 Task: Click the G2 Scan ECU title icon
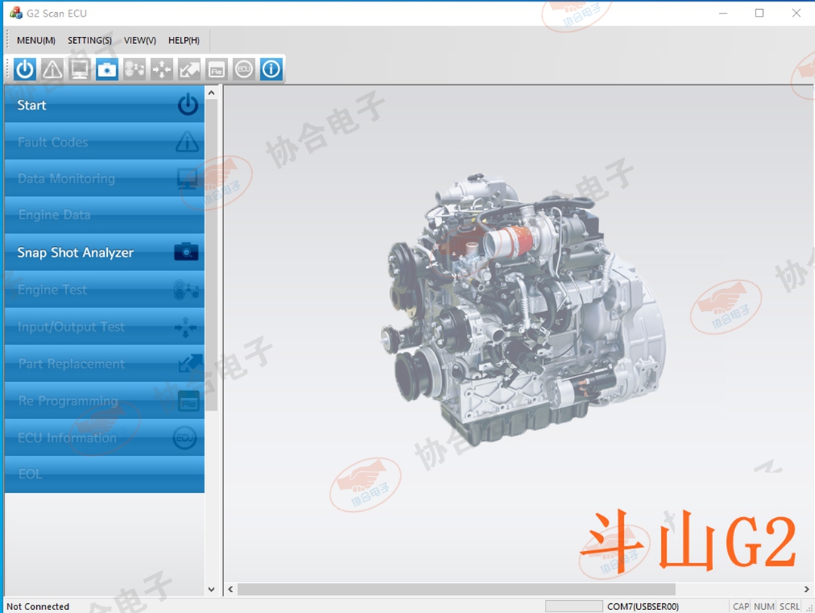point(16,13)
